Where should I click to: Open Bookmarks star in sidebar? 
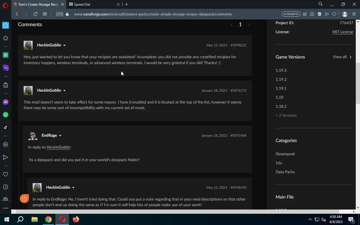pyautogui.click(x=5, y=38)
